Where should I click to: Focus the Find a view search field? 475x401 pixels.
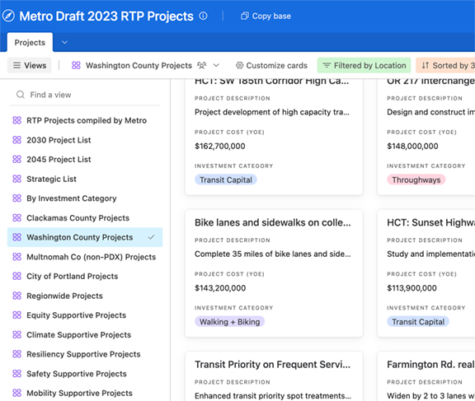coord(85,95)
